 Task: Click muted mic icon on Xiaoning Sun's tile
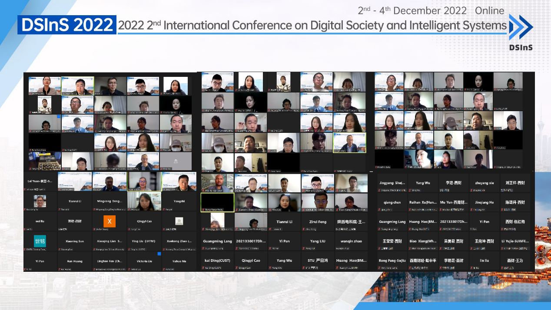(x=60, y=250)
